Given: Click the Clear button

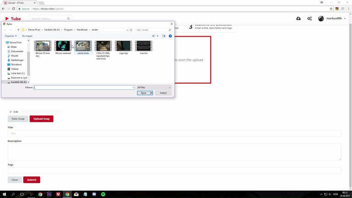Looking at the screenshot, I should click(x=15, y=180).
